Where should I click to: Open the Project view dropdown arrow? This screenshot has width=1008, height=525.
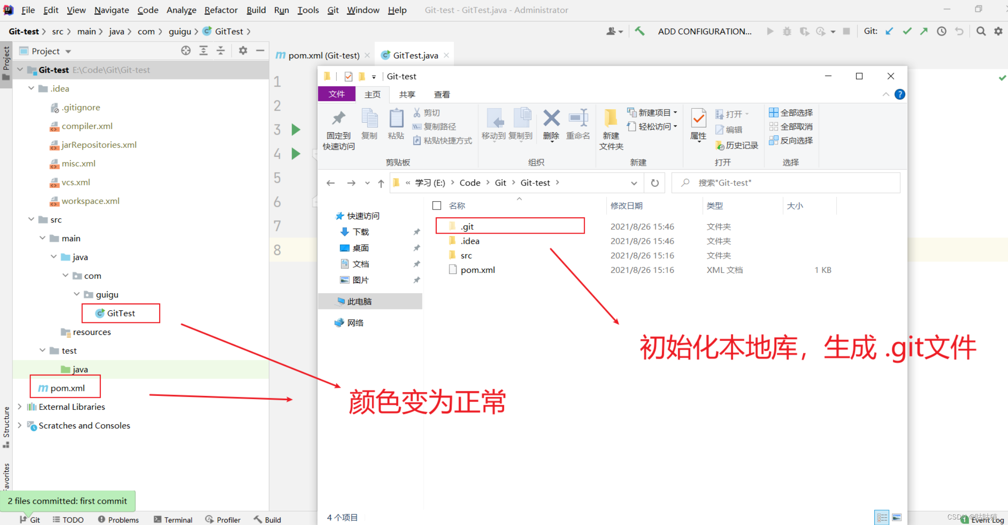[68, 51]
